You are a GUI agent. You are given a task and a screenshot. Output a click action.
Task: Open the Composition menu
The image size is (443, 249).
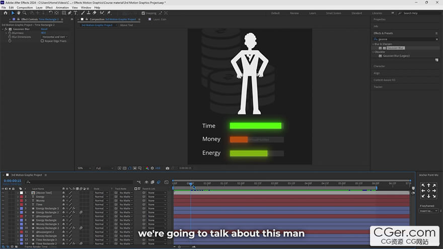[25, 8]
